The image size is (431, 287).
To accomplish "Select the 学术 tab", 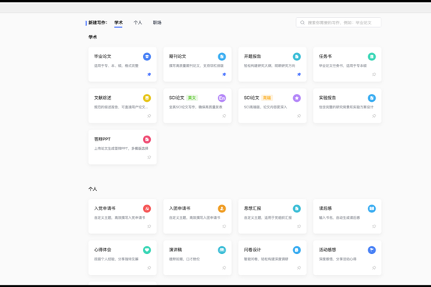I will tap(119, 23).
